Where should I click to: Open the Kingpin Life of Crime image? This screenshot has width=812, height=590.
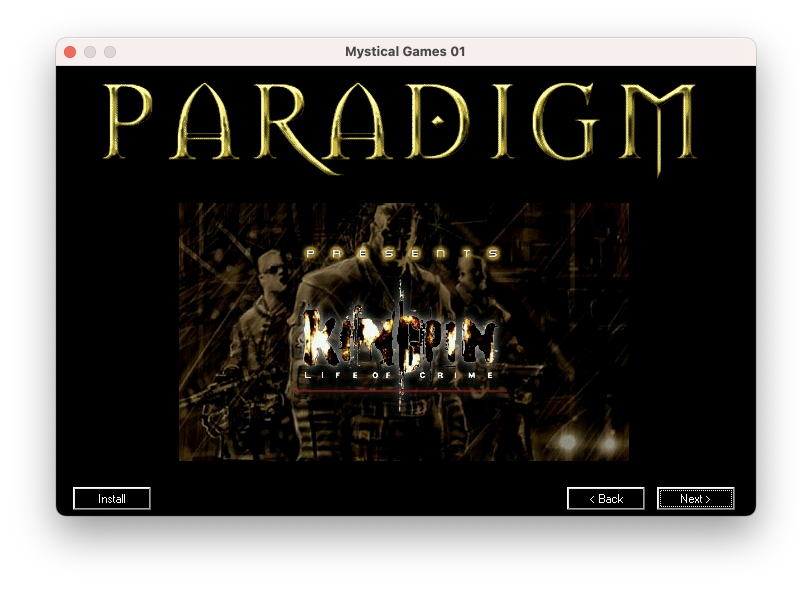point(404,331)
